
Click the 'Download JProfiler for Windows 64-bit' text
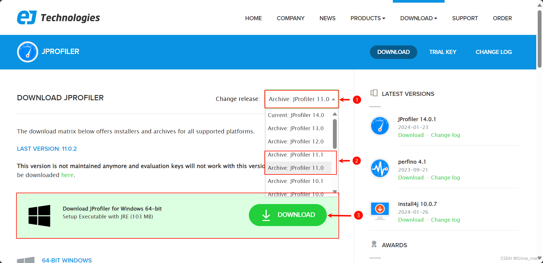[112, 209]
